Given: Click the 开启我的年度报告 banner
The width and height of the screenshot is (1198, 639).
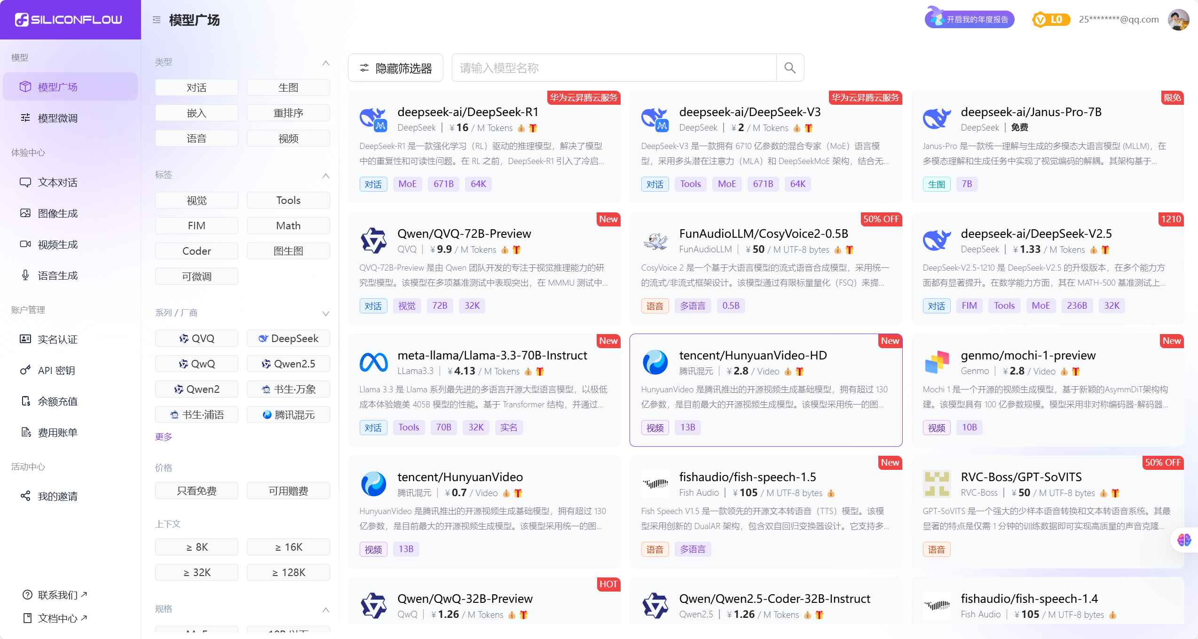Looking at the screenshot, I should pyautogui.click(x=969, y=20).
